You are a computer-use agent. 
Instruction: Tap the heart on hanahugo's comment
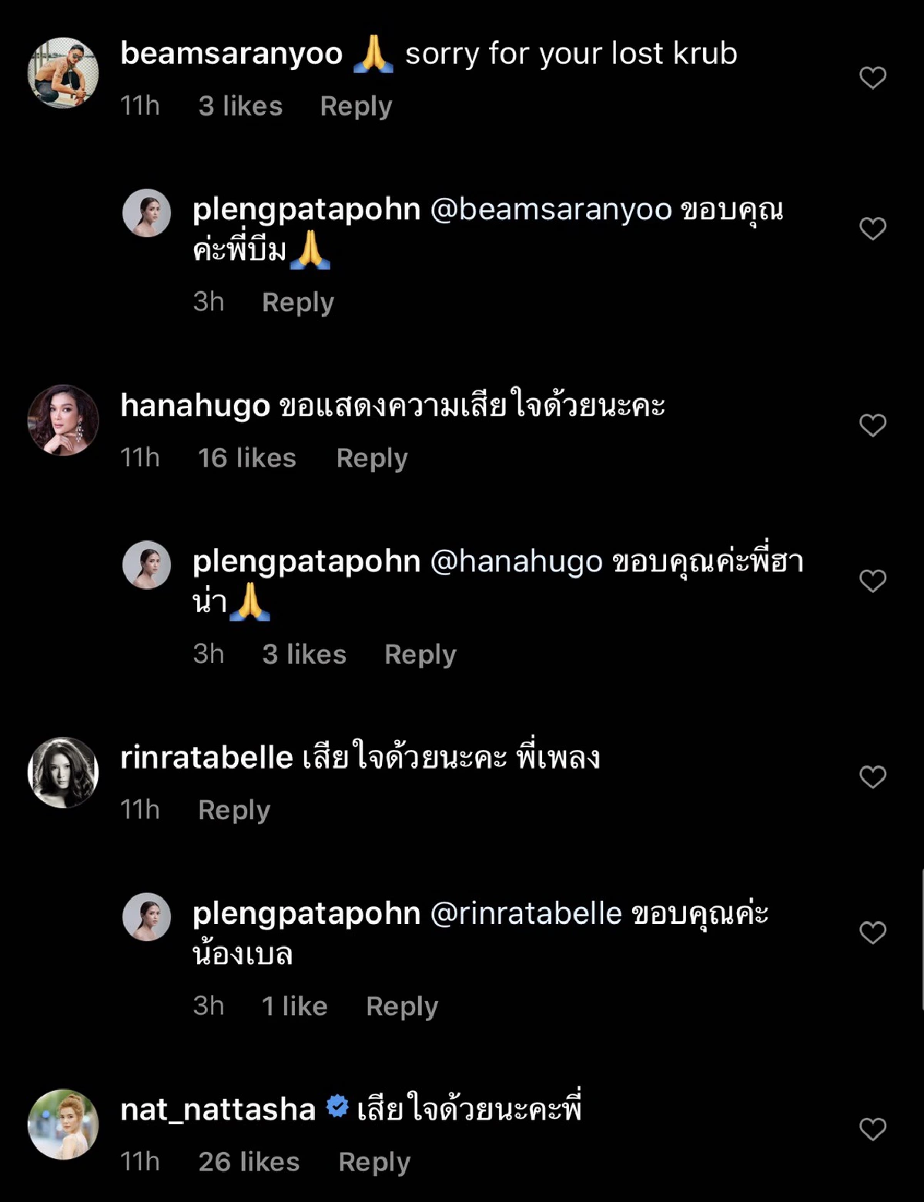(872, 425)
